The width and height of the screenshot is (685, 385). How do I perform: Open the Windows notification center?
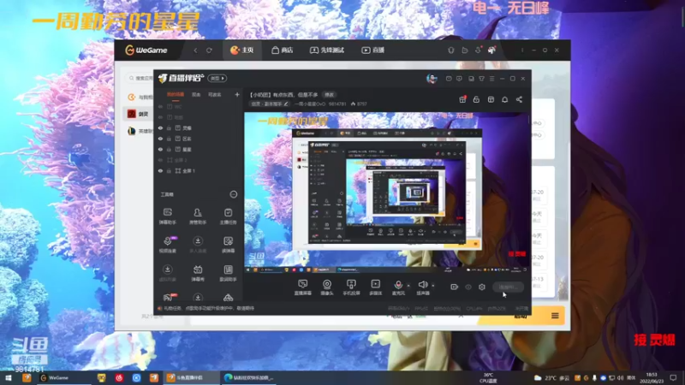pyautogui.click(x=673, y=377)
